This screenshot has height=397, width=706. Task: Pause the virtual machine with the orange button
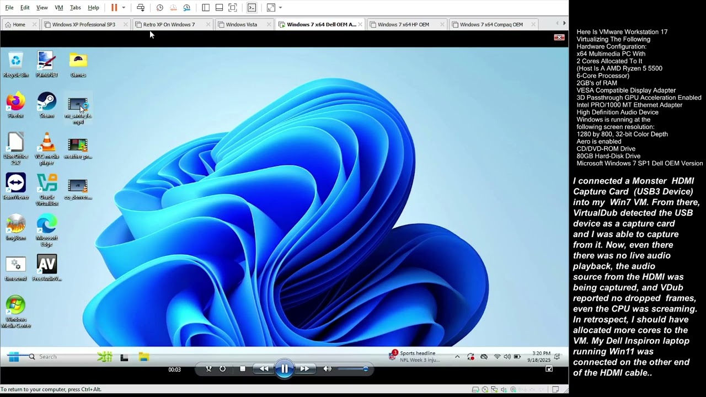click(x=114, y=8)
